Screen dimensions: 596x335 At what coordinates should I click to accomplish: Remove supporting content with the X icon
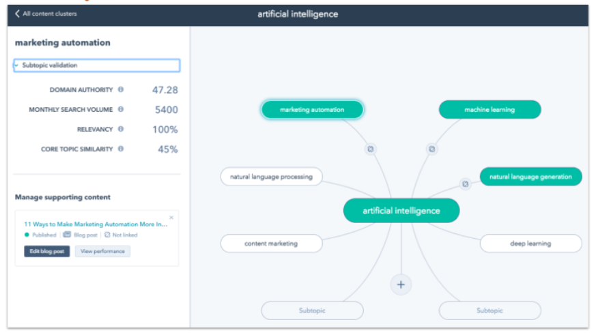click(x=171, y=218)
